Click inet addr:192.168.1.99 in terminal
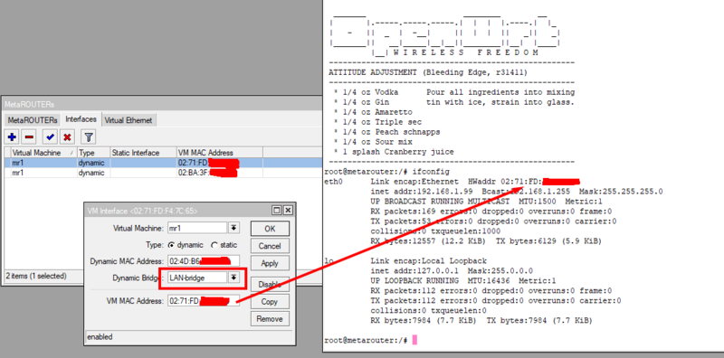Screen dimensions: 724x358 coord(421,192)
